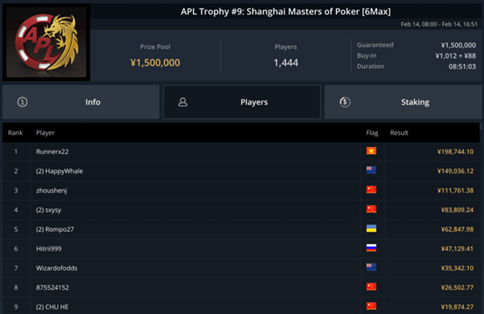Click the China flag next to zhoushenj

click(x=372, y=190)
